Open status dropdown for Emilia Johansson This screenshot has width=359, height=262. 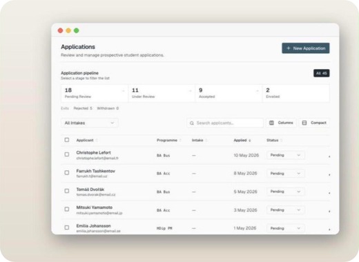tap(285, 228)
